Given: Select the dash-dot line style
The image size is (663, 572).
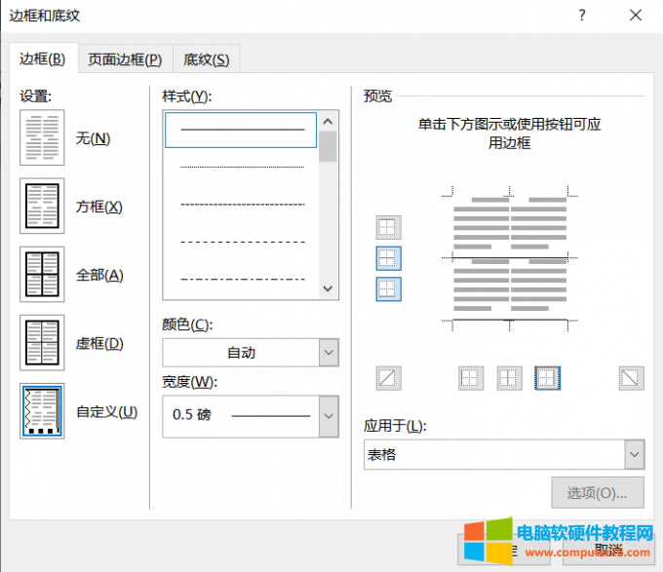Looking at the screenshot, I should pos(241,280).
